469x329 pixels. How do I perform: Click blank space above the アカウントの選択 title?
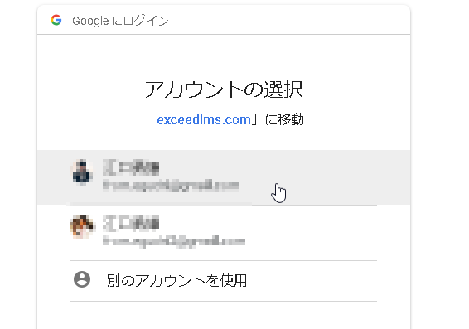click(224, 57)
